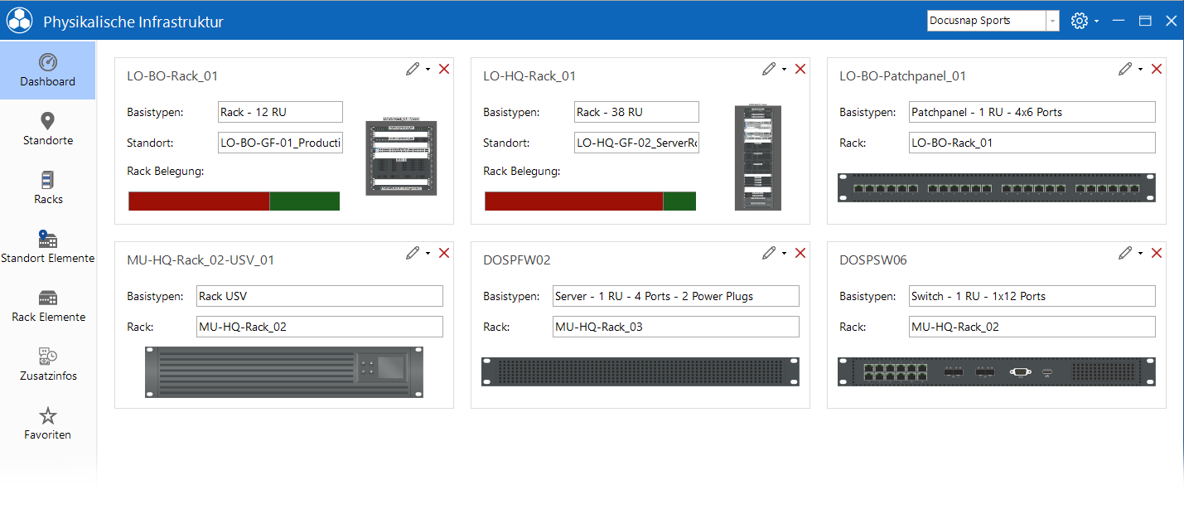Maximize the Physikalische Infrastruktur window
The image size is (1184, 519).
tap(1145, 21)
